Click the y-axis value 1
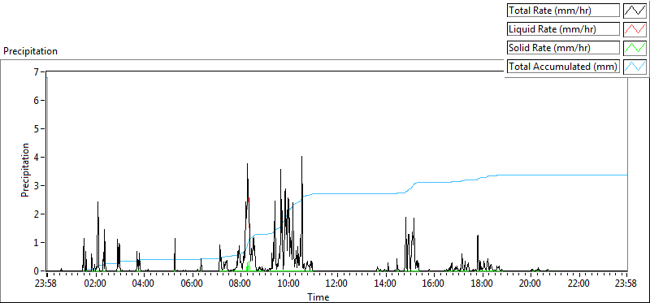The width and height of the screenshot is (650, 303). click(36, 243)
